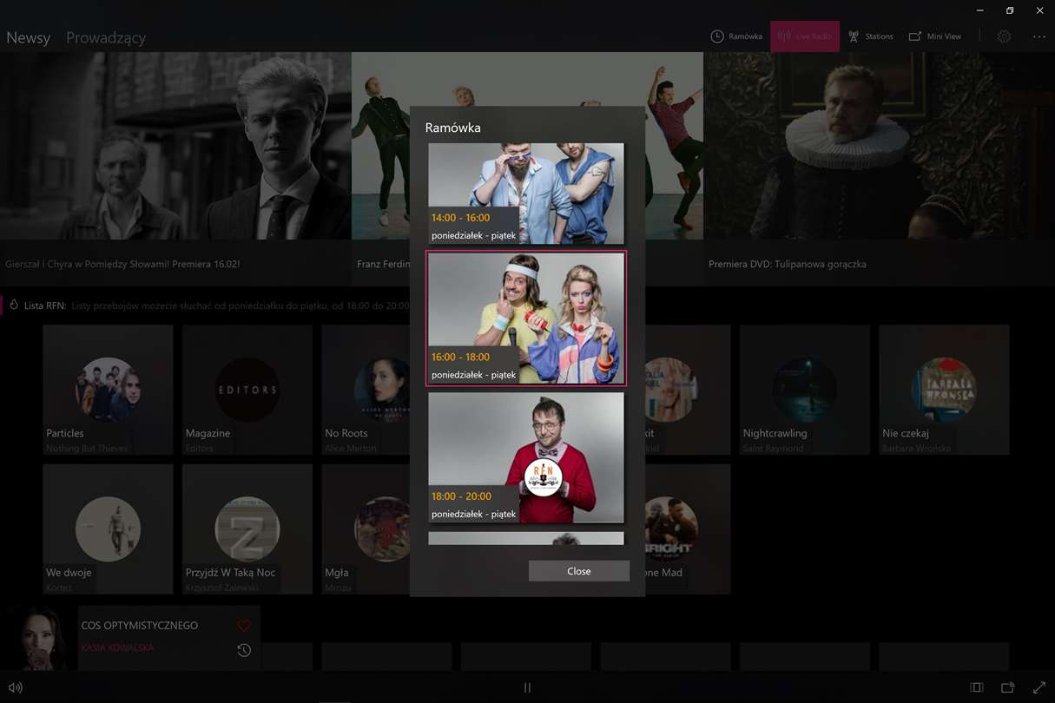The height and width of the screenshot is (703, 1055).
Task: Click the Lista RFN ticker text
Action: (x=241, y=306)
